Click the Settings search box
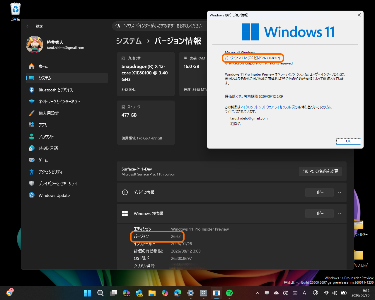Image resolution: width=375 pixels, height=300 pixels. pos(160,26)
